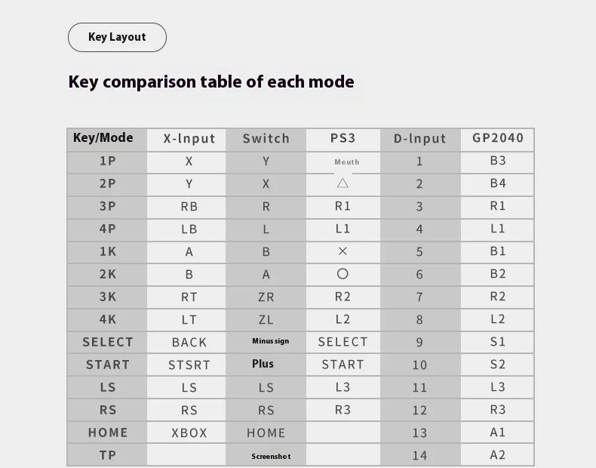Image resolution: width=596 pixels, height=468 pixels.
Task: Click the 'BACK' cell in SELECT row
Action: (189, 342)
